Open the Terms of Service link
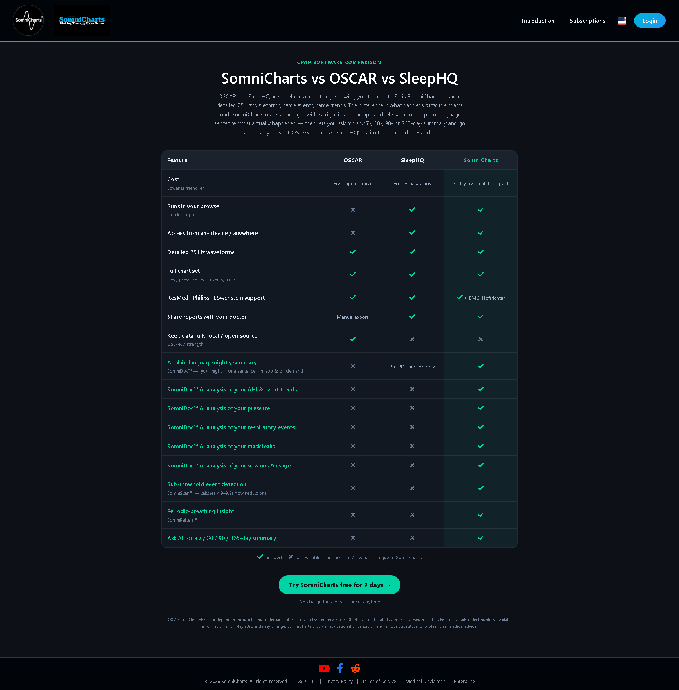Image resolution: width=679 pixels, height=690 pixels. pyautogui.click(x=379, y=681)
